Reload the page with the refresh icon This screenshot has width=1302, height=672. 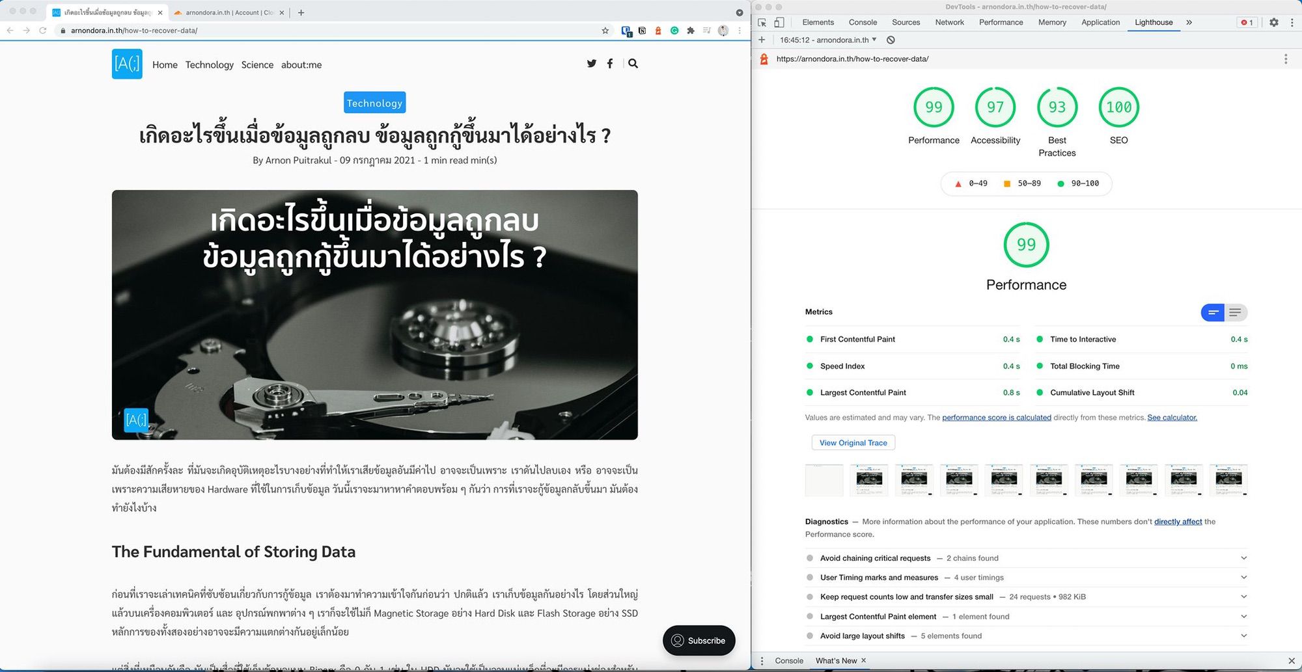(x=43, y=31)
